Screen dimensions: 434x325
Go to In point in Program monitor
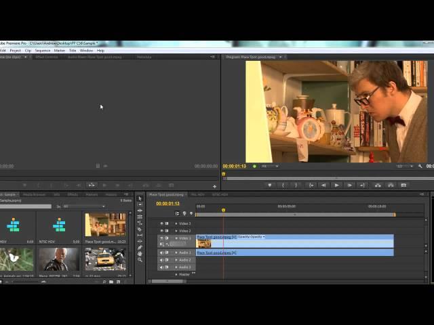pyautogui.click(x=311, y=185)
